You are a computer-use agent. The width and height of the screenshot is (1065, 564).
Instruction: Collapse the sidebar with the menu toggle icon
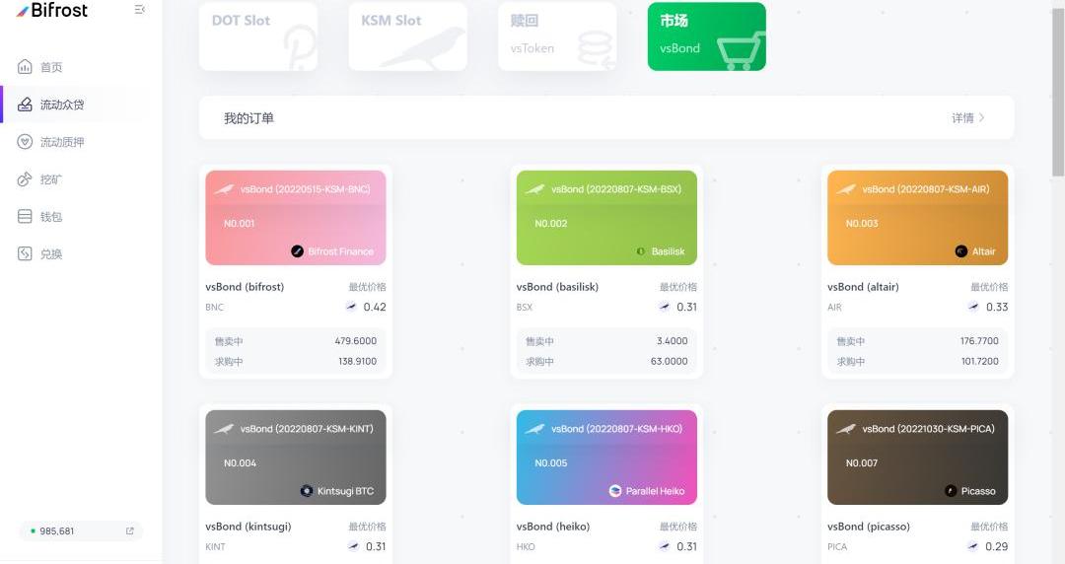(x=140, y=10)
